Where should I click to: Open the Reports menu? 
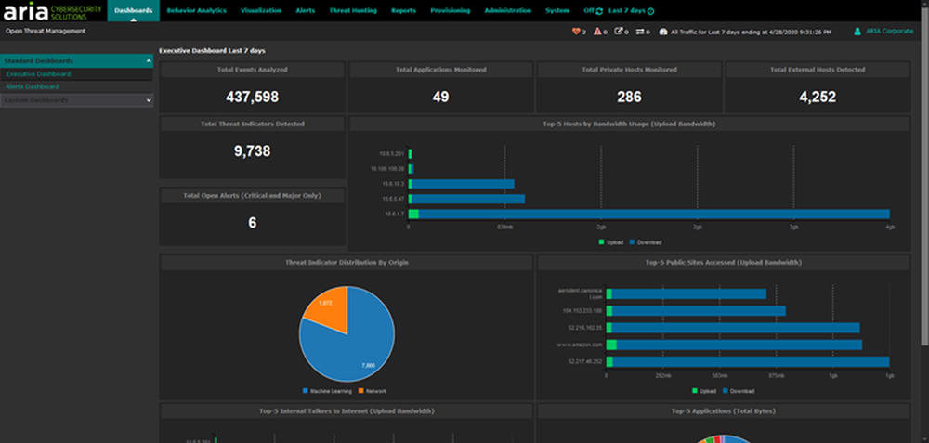403,10
